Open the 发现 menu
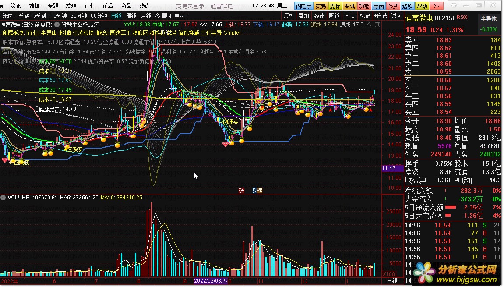Viewport: 504px width, 287px height. click(x=71, y=6)
